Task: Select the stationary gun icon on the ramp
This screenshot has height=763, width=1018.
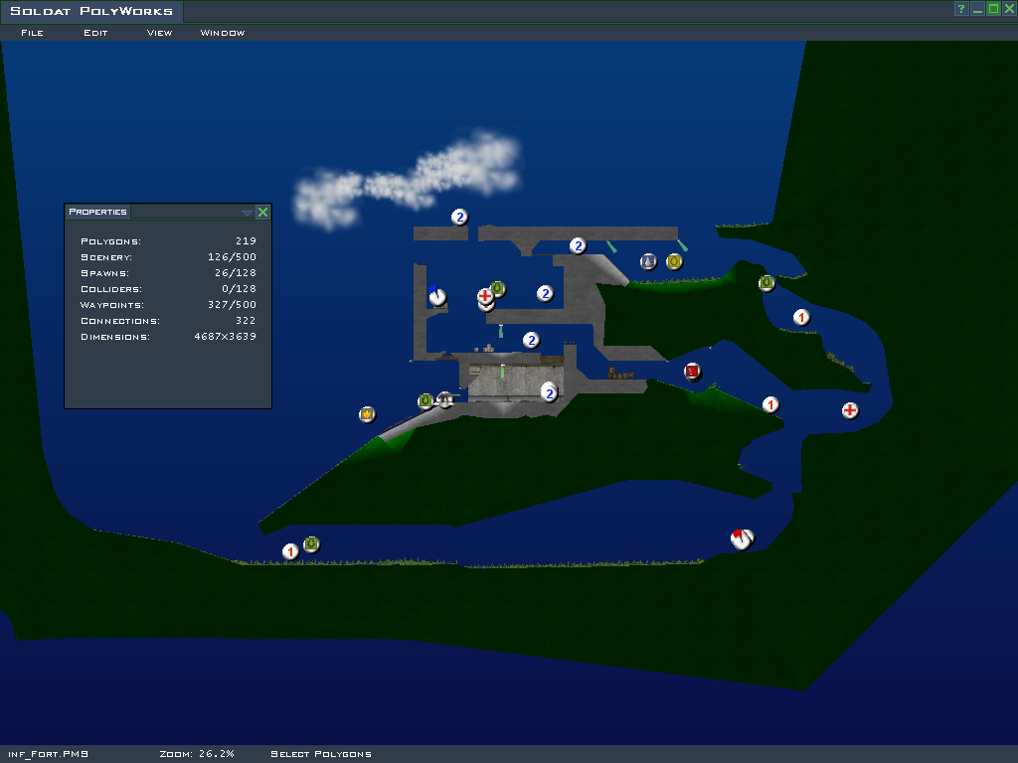Action: point(445,399)
